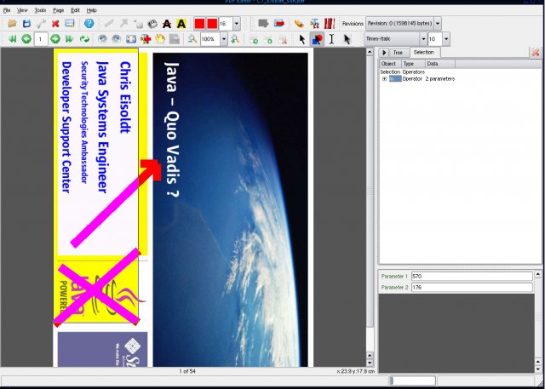Viewport: 545px width, 389px height.
Task: Click the Object column header
Action: [x=390, y=64]
